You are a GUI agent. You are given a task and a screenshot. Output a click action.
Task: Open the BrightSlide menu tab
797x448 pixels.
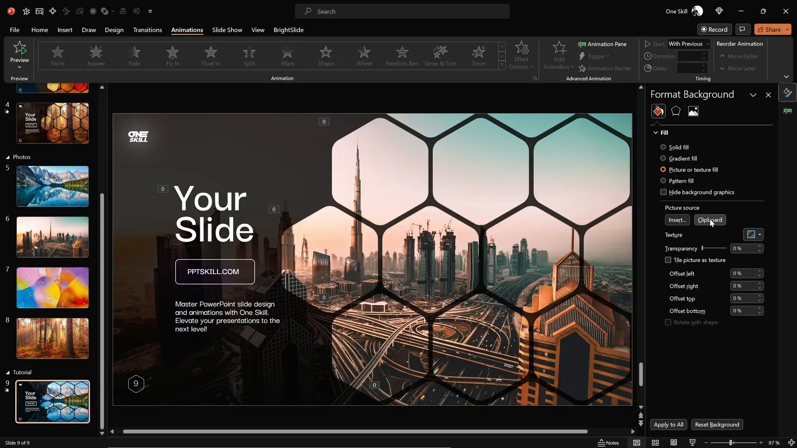pyautogui.click(x=289, y=30)
